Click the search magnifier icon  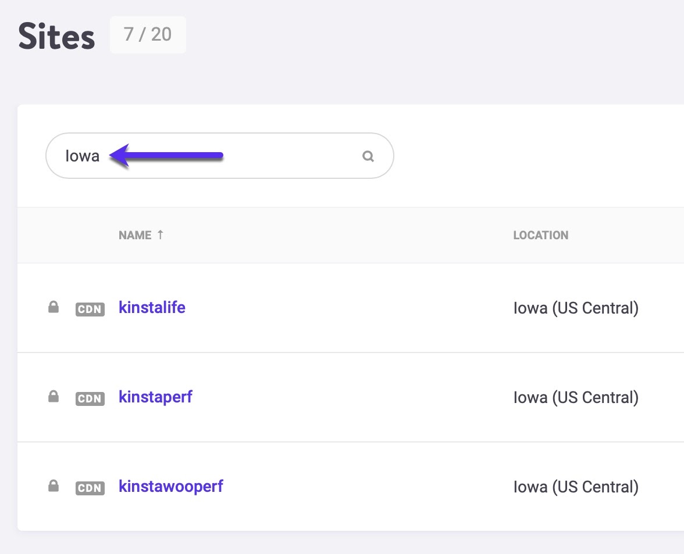click(368, 156)
